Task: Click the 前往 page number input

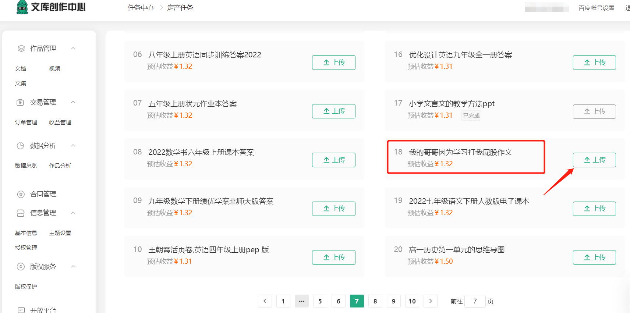Action: click(x=475, y=301)
